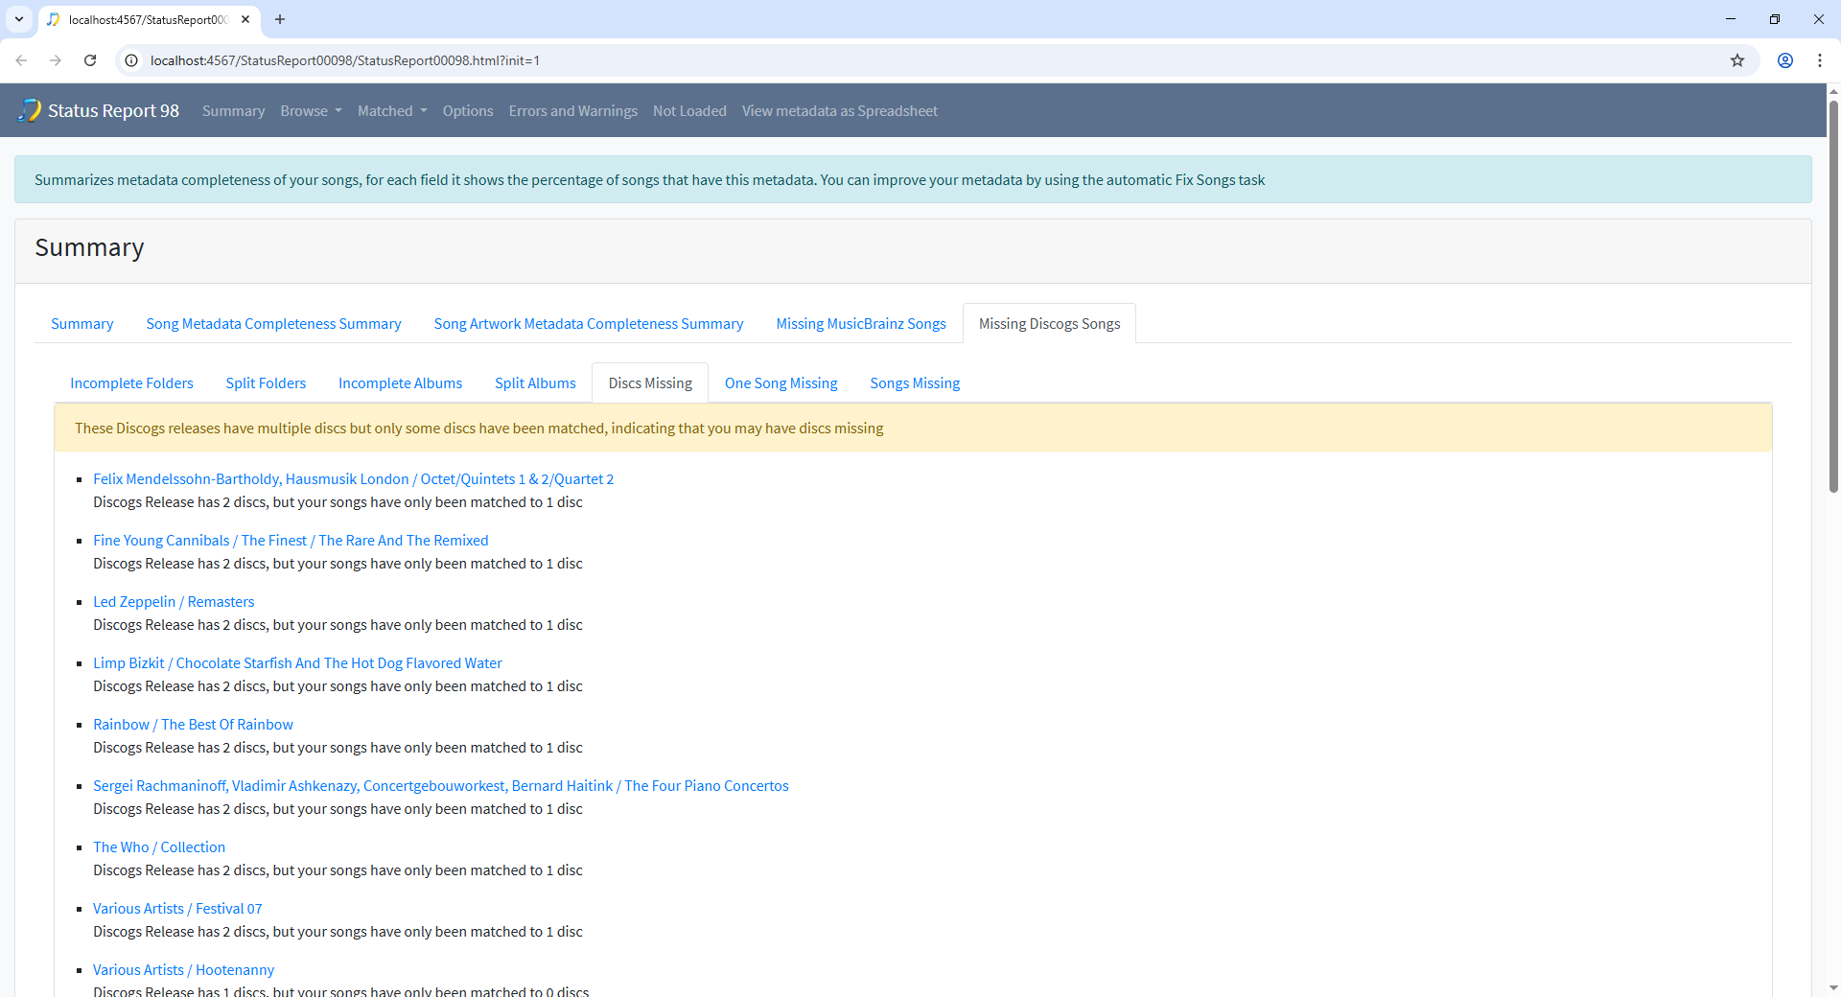Open Rainbow / The Best Of Rainbow link
Screen dimensions: 1841x997
(193, 725)
